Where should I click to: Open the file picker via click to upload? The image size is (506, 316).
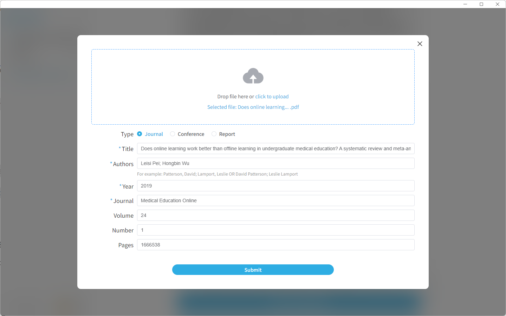[272, 96]
